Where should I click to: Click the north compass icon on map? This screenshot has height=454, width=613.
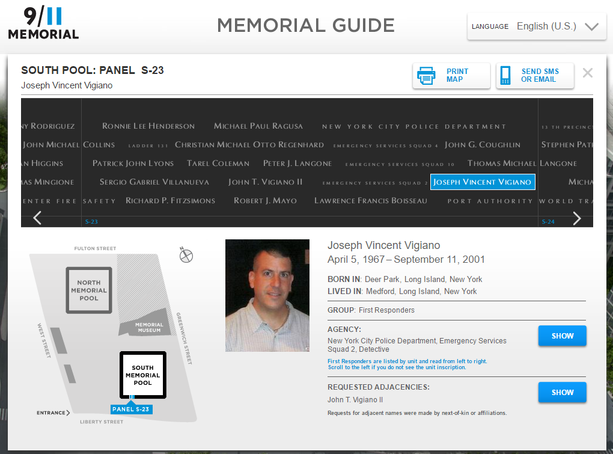coord(186,256)
